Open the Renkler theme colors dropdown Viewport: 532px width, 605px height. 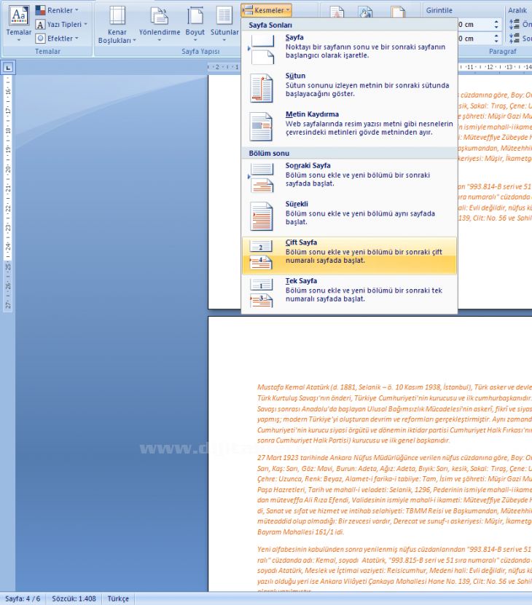(57, 10)
